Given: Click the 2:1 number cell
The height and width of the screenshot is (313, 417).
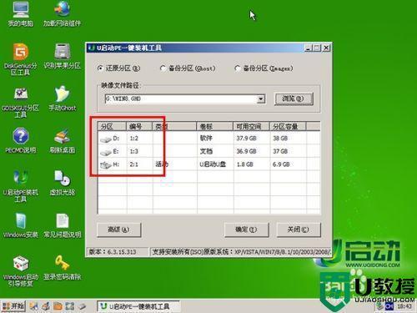Looking at the screenshot, I should (134, 164).
